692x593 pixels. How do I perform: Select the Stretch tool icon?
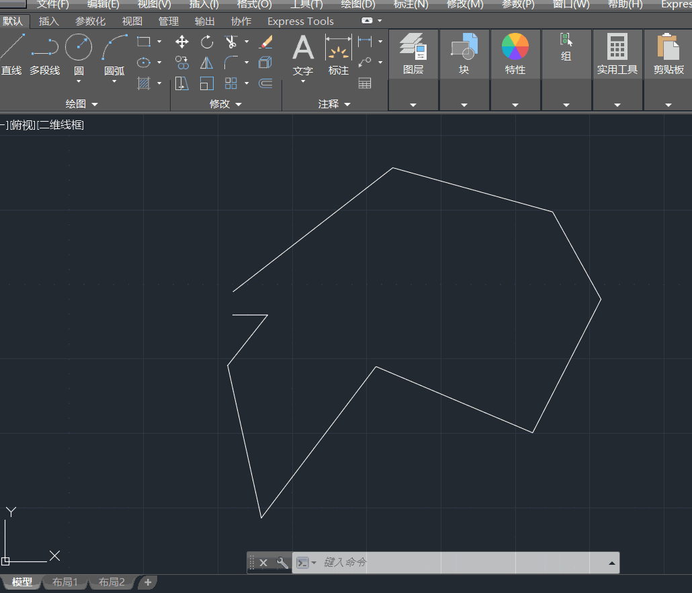182,83
